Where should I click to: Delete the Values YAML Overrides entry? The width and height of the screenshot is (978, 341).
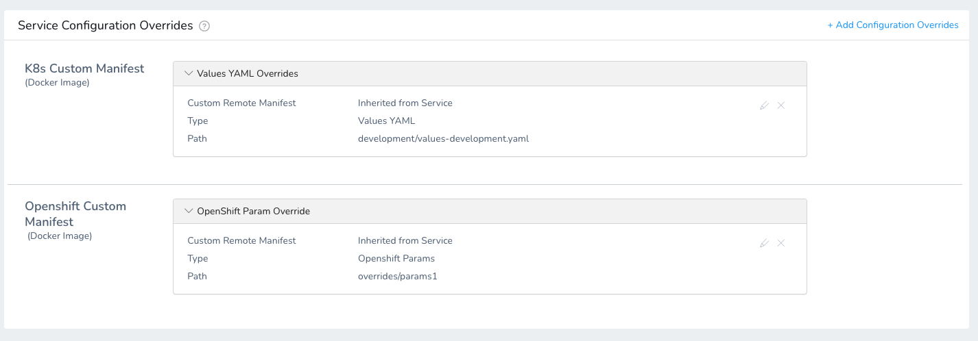coord(781,105)
